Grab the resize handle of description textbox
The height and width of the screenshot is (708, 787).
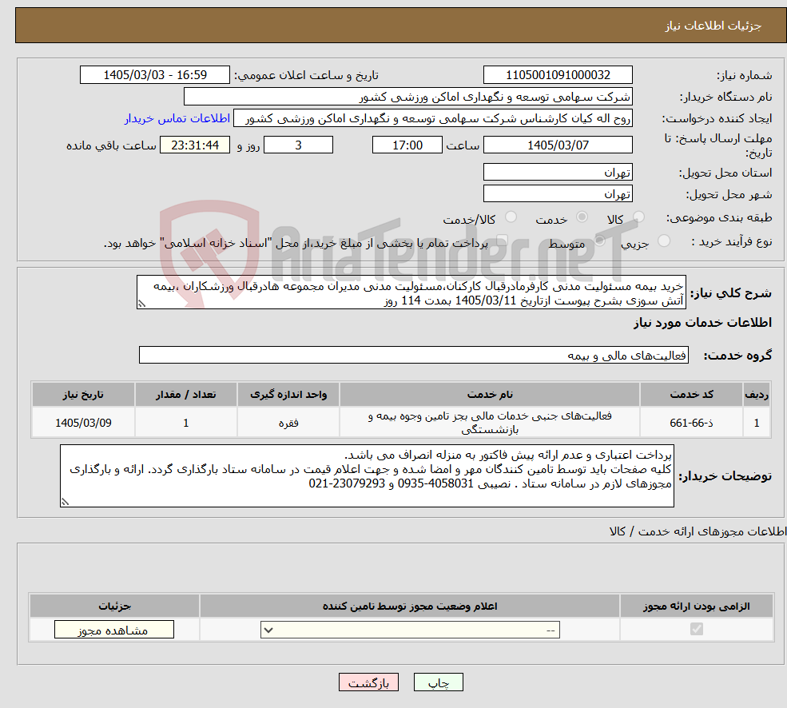[x=141, y=304]
